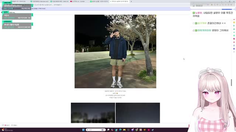Click the home icon in the chat header
236x132 pixels.
(x=194, y=6)
